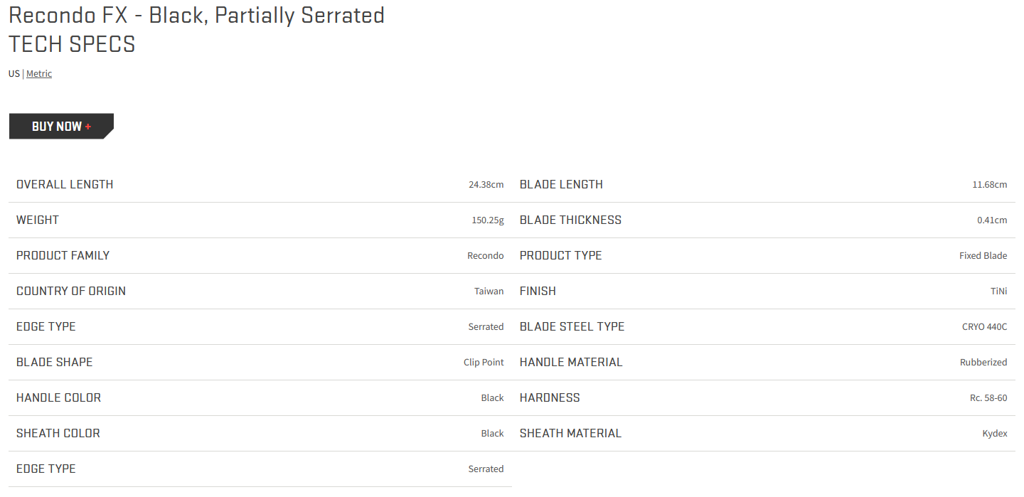The height and width of the screenshot is (497, 1024).
Task: Select the US units option
Action: coord(14,73)
